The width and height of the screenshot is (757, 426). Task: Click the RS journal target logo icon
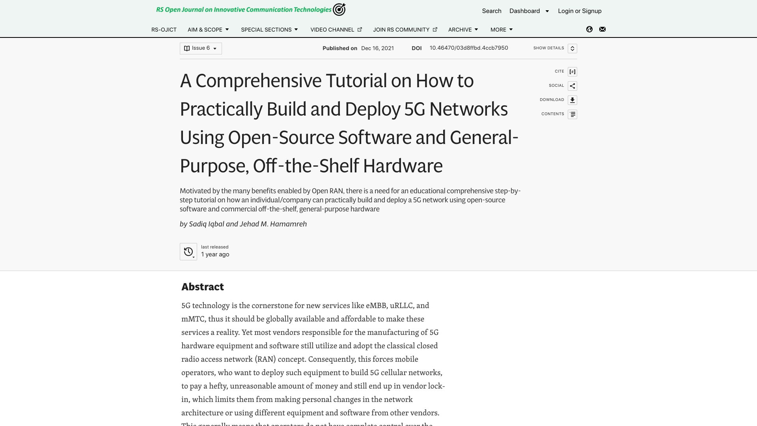pyautogui.click(x=339, y=9)
